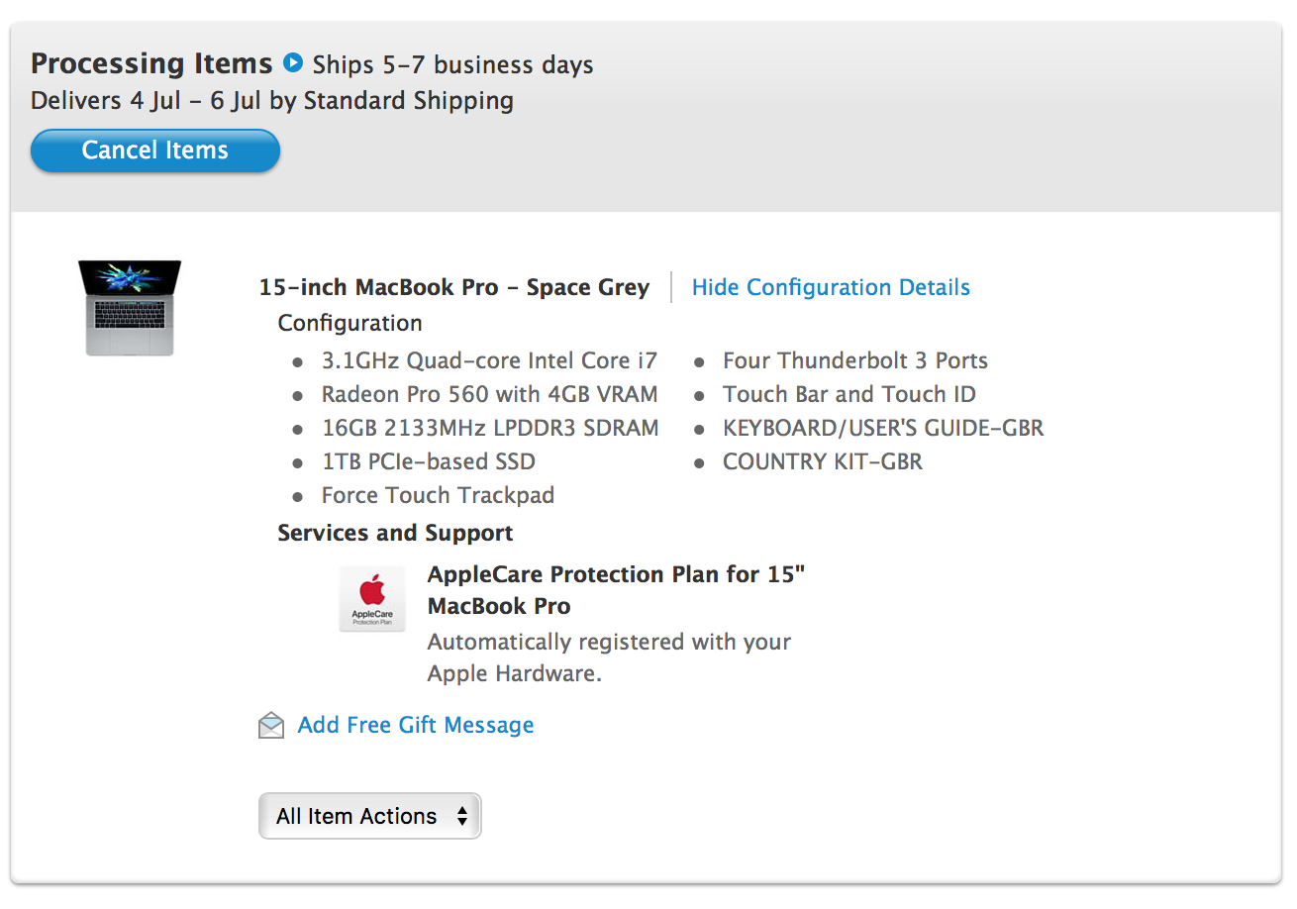Click 'Force Touch Trackpad' text
The height and width of the screenshot is (909, 1297).
438,495
